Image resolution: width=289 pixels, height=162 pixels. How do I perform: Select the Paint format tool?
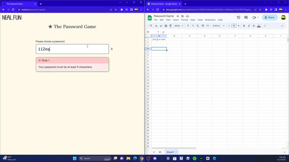point(171,26)
